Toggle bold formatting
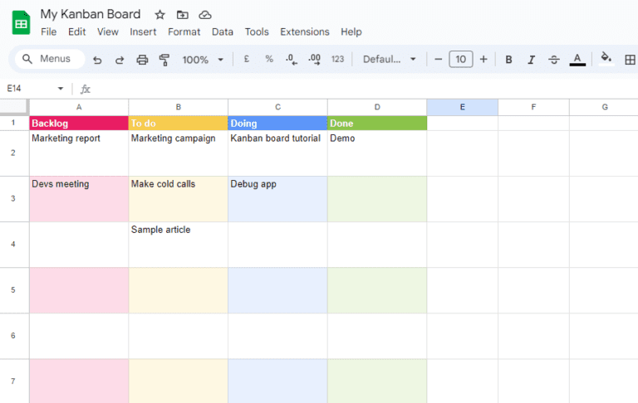This screenshot has width=638, height=403. pos(508,60)
